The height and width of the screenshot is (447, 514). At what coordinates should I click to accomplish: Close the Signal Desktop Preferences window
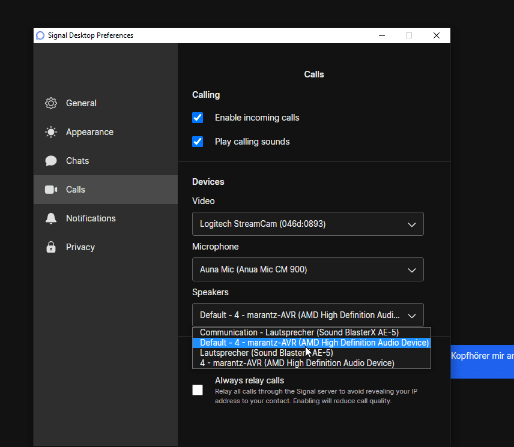(437, 35)
